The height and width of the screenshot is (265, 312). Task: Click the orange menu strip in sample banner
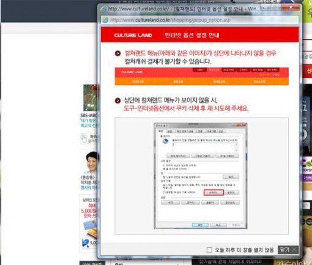(x=201, y=81)
